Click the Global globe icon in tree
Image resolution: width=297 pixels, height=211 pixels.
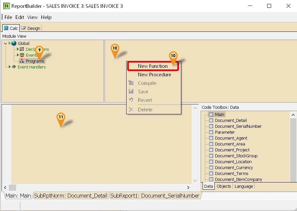tap(14, 43)
